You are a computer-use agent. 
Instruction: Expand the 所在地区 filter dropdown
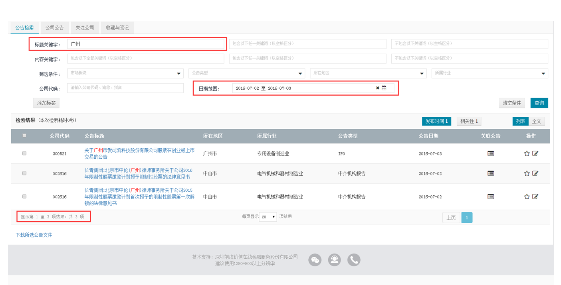click(x=368, y=73)
